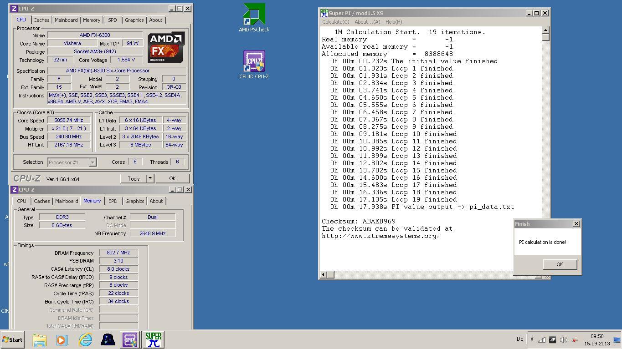622x349 pixels.
Task: Click the DRAM Frequency value 802.7 MHz
Action: click(118, 253)
